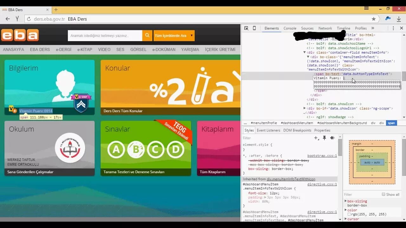Open Tüm İçeriklerde Ara dropdown
406x228 pixels.
pyautogui.click(x=174, y=35)
